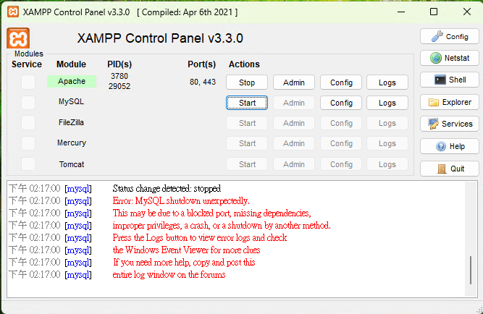Image resolution: width=483 pixels, height=314 pixels.
Task: Open Apache Admin page
Action: (294, 82)
